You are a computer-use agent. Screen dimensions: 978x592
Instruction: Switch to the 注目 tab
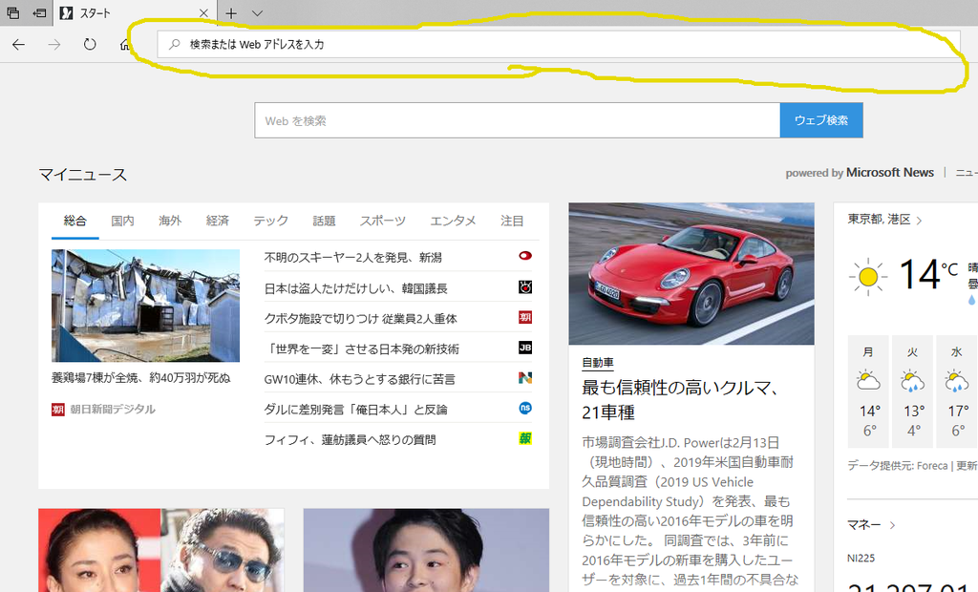click(x=512, y=221)
